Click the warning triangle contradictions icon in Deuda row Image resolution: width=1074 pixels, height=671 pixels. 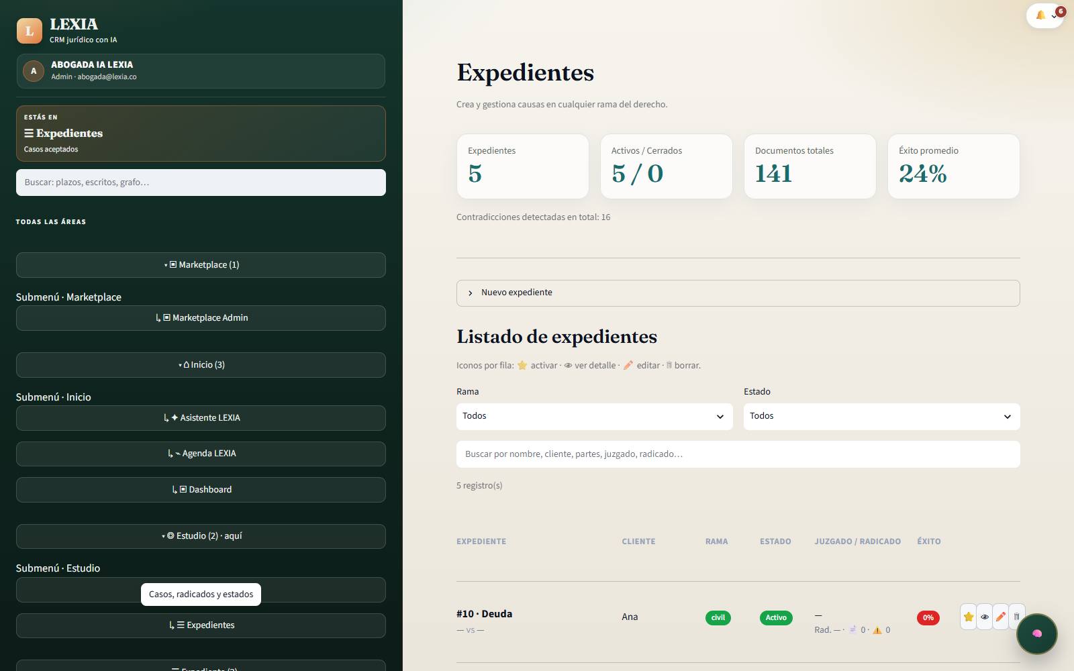(877, 630)
